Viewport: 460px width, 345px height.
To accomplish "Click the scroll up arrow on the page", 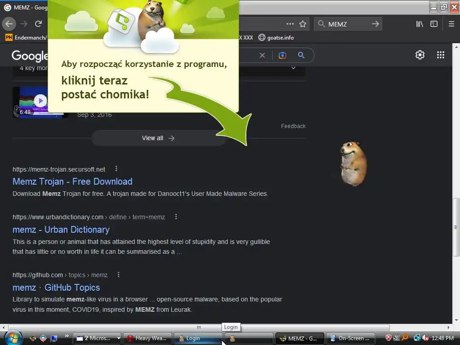I will [456, 46].
